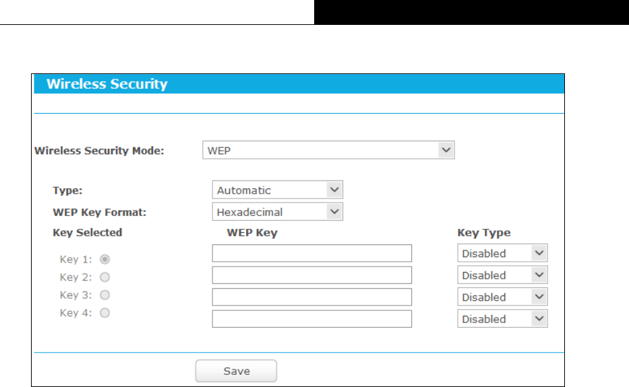
Task: Expand the Type dropdown set to Automatic
Action: point(277,190)
